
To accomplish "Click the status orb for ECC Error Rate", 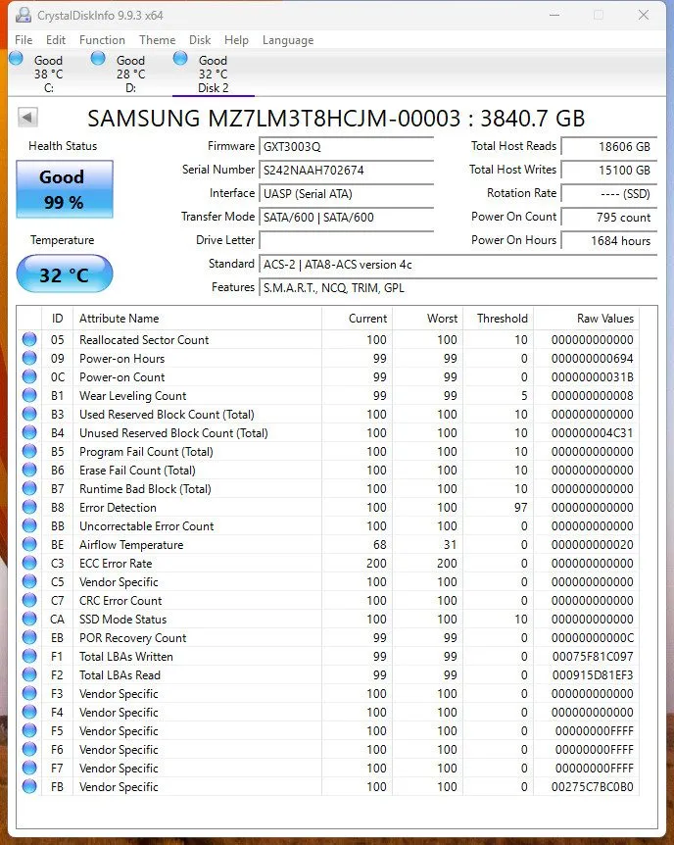I will pos(29,563).
